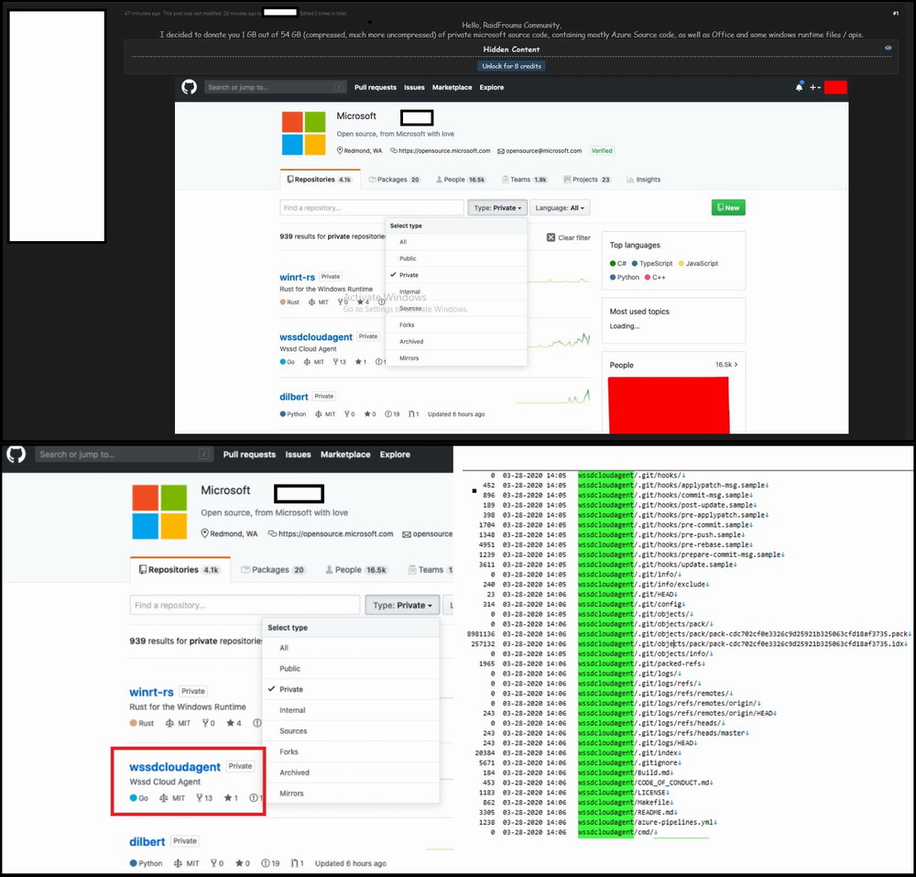Click GitHub octocat logo in lower screenshot

pyautogui.click(x=16, y=454)
